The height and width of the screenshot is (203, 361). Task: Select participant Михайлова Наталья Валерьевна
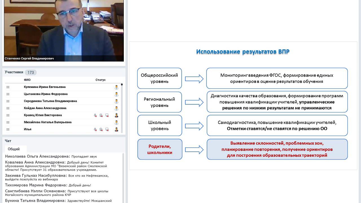point(48,122)
